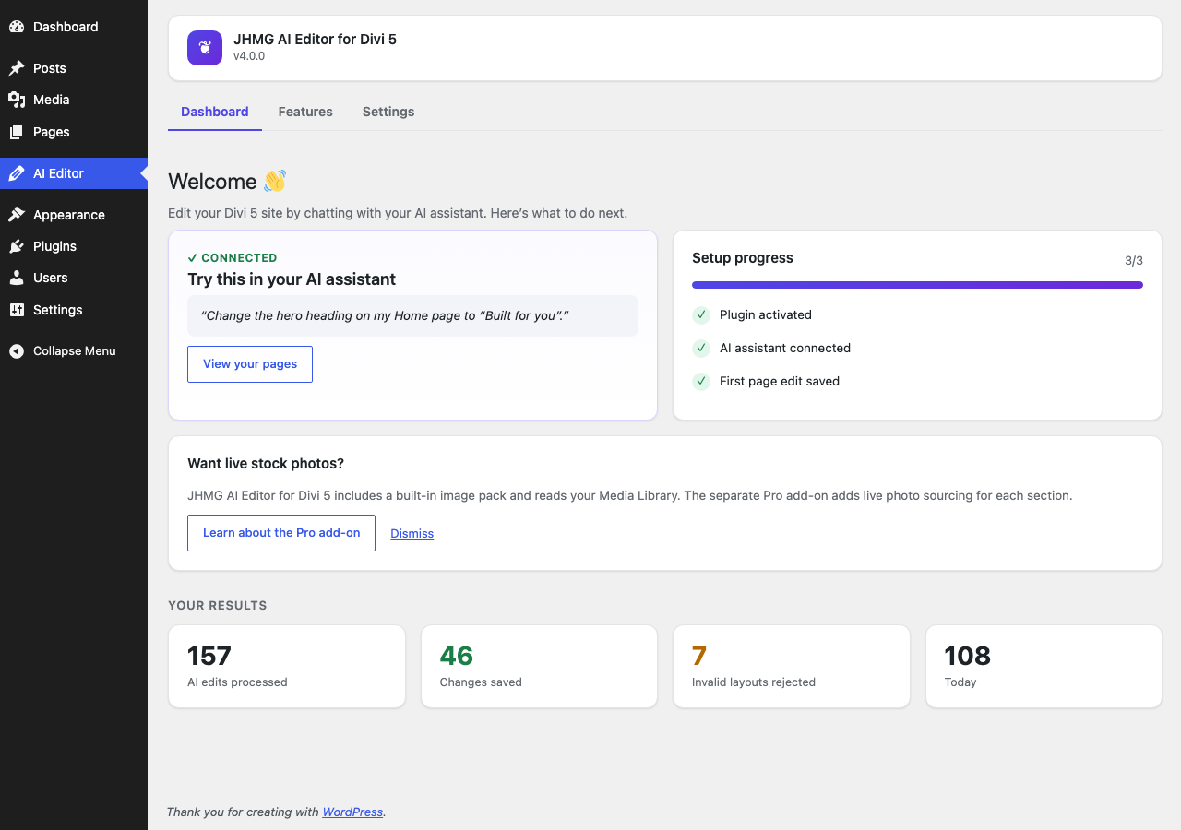Screen dimensions: 1181x830
Task: Click the Dashboard gauge icon in sidebar
Action: click(x=17, y=27)
